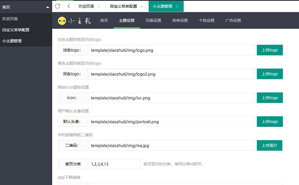Close the 欢迎页面 tab
Image resolution: width=299 pixels, height=185 pixels.
(x=99, y=7)
